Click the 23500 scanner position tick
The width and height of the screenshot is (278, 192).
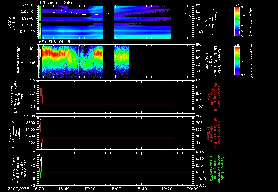pyautogui.click(x=29, y=116)
